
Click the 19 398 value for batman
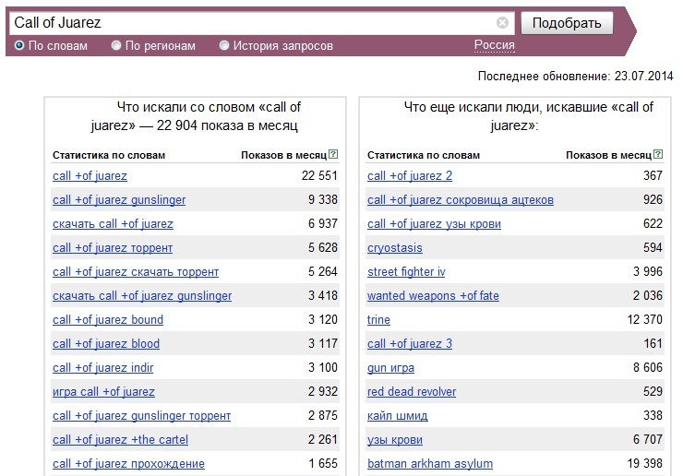coord(644,463)
